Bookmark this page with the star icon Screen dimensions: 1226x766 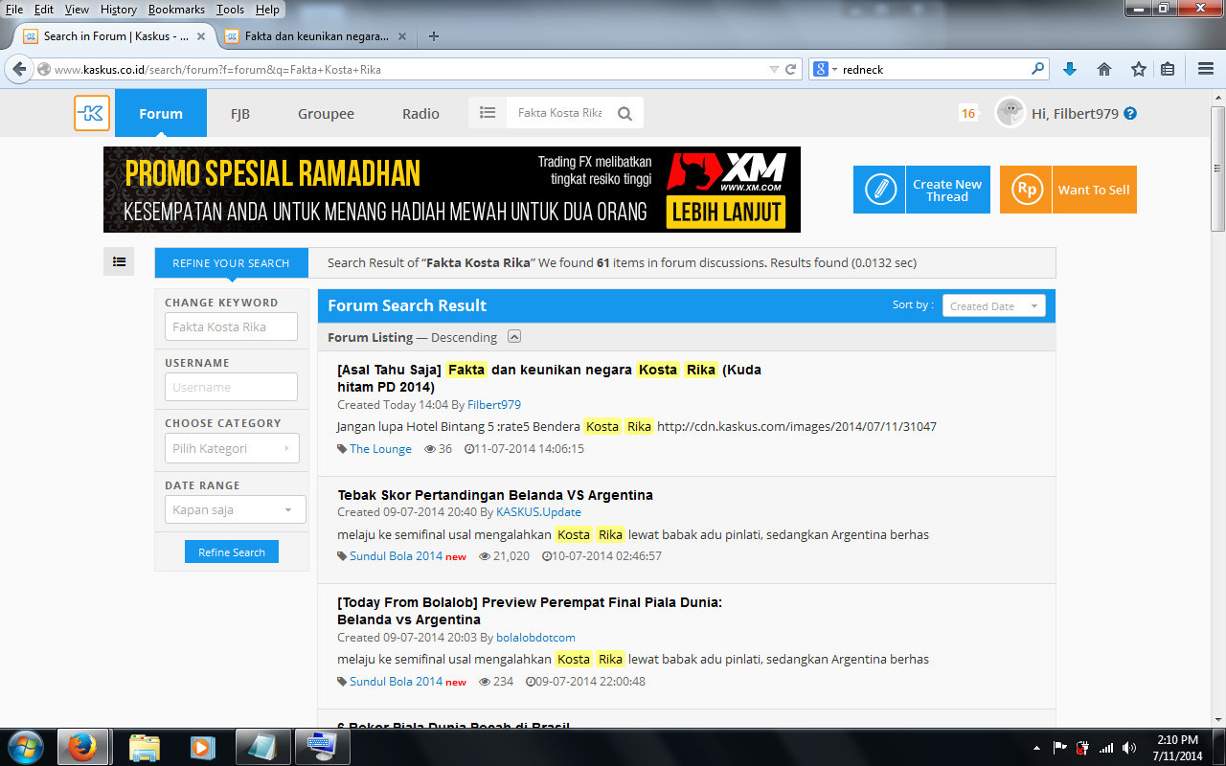[1139, 69]
